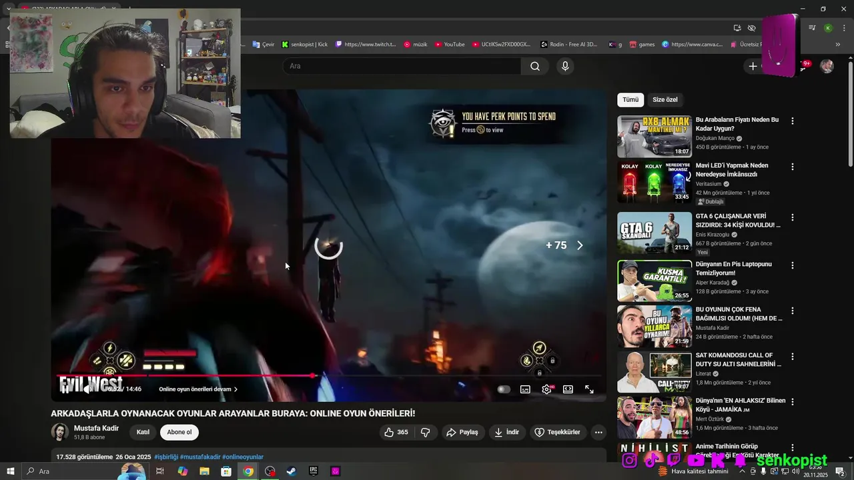
Task: Subscribe with the Abone ol button
Action: [179, 432]
